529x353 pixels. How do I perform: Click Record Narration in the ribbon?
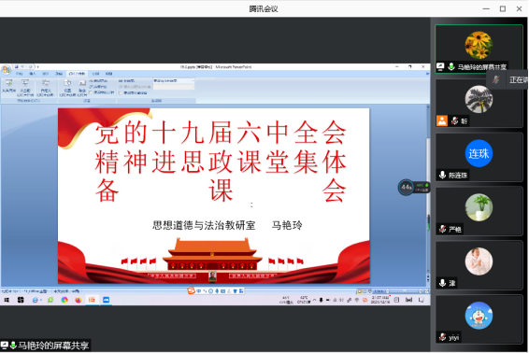pyautogui.click(x=99, y=81)
